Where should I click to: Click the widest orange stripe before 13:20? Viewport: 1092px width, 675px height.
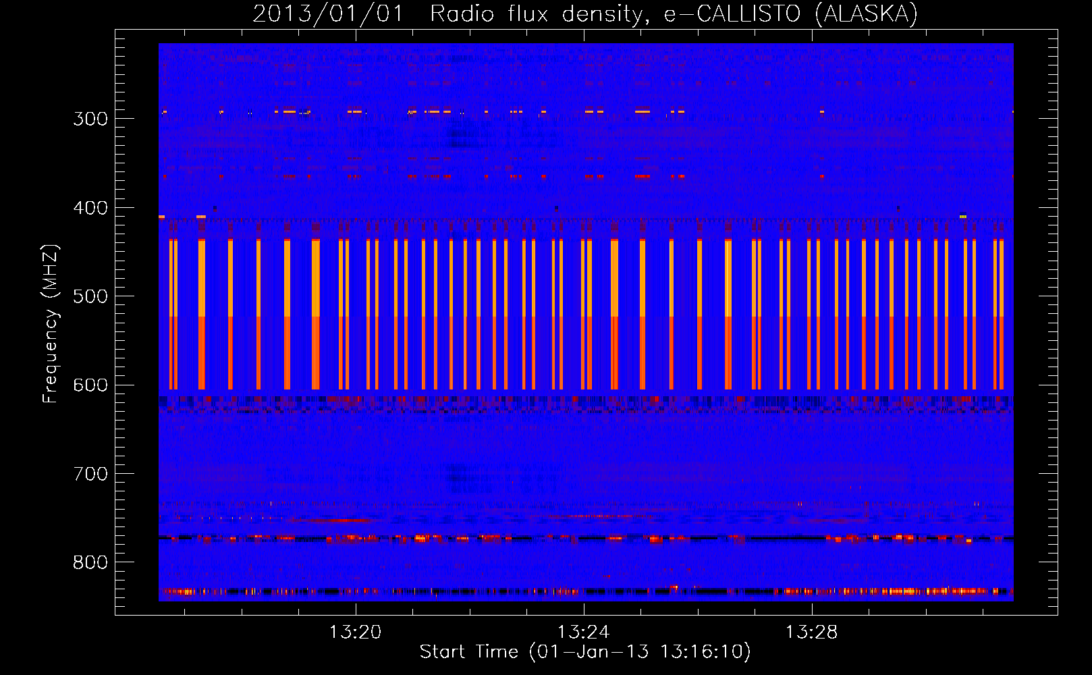(x=316, y=314)
